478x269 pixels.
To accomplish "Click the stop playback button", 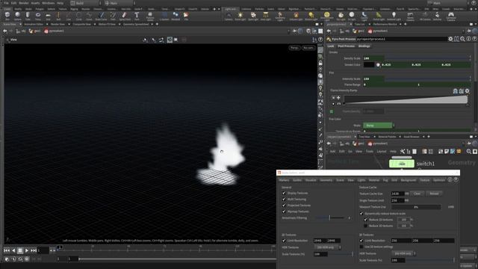I will point(20,250).
